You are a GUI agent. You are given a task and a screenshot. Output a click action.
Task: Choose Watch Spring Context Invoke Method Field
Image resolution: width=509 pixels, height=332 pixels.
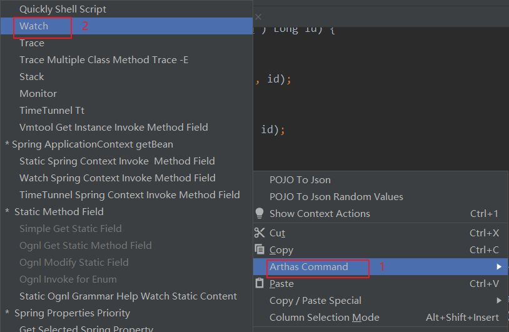[x=118, y=178]
